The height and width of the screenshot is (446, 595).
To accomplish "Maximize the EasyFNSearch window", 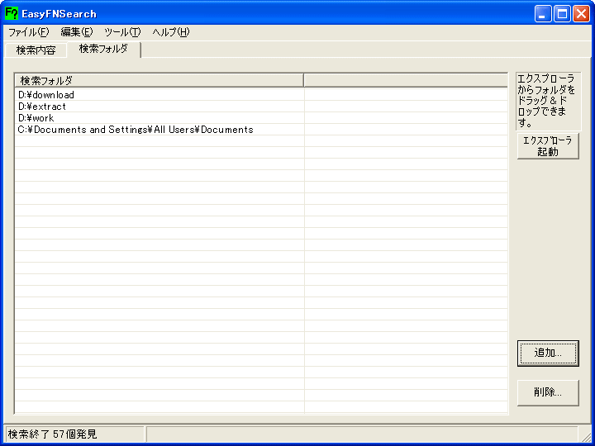I will 562,13.
